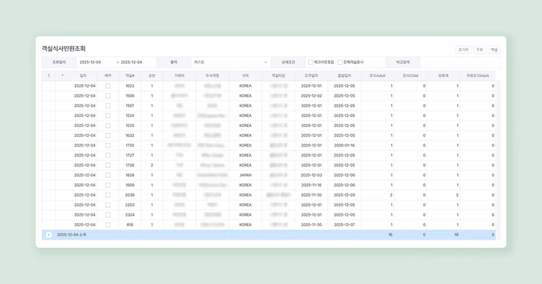
Task: Click the 도착일자 column header
Action: click(x=311, y=76)
